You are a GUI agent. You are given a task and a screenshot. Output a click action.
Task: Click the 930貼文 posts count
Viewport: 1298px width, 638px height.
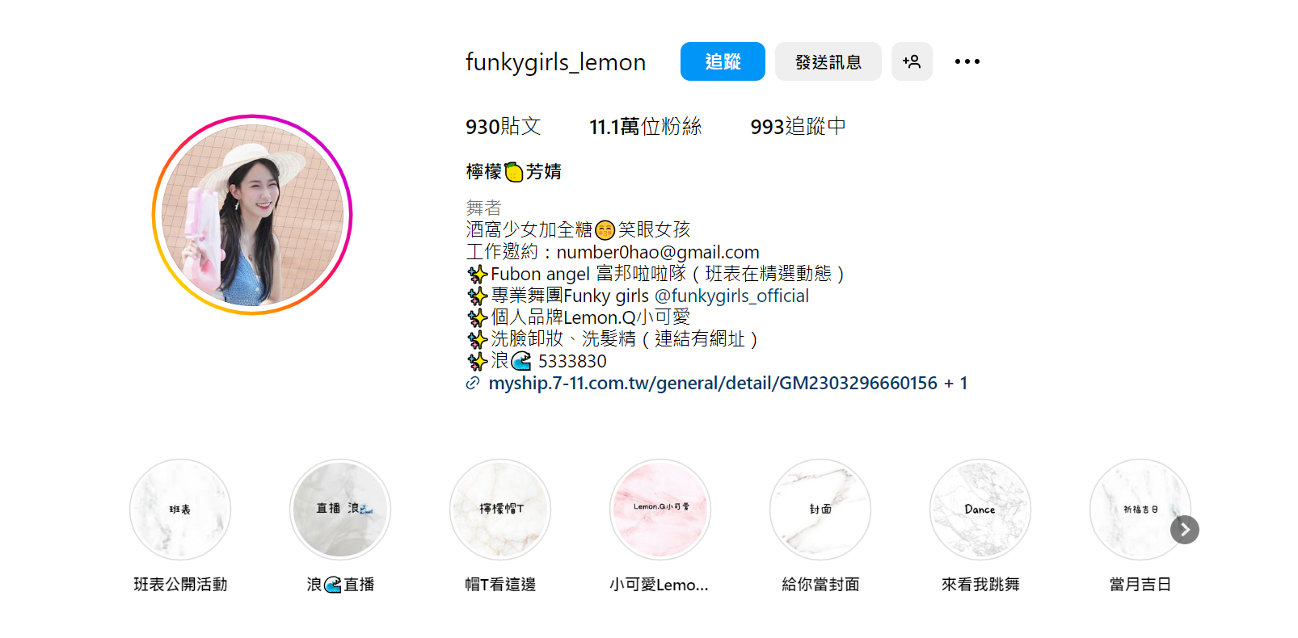coord(503,127)
